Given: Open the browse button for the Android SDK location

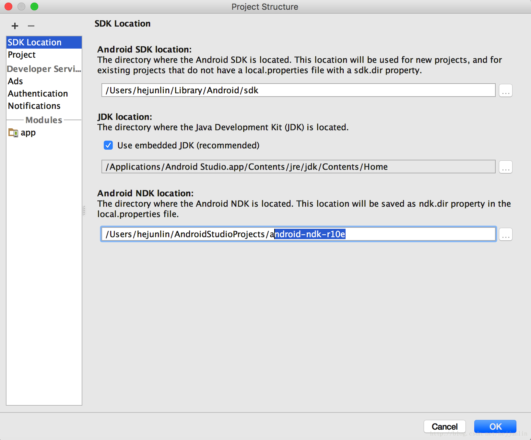Looking at the screenshot, I should [505, 90].
